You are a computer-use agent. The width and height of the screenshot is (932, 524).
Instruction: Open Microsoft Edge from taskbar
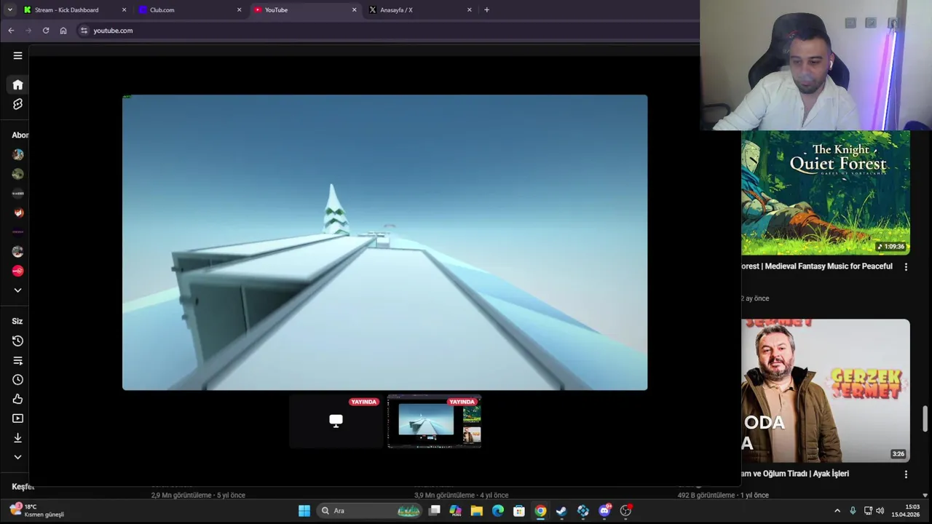(498, 511)
